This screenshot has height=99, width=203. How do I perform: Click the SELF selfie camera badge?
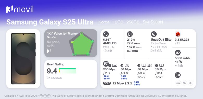coord(107,83)
